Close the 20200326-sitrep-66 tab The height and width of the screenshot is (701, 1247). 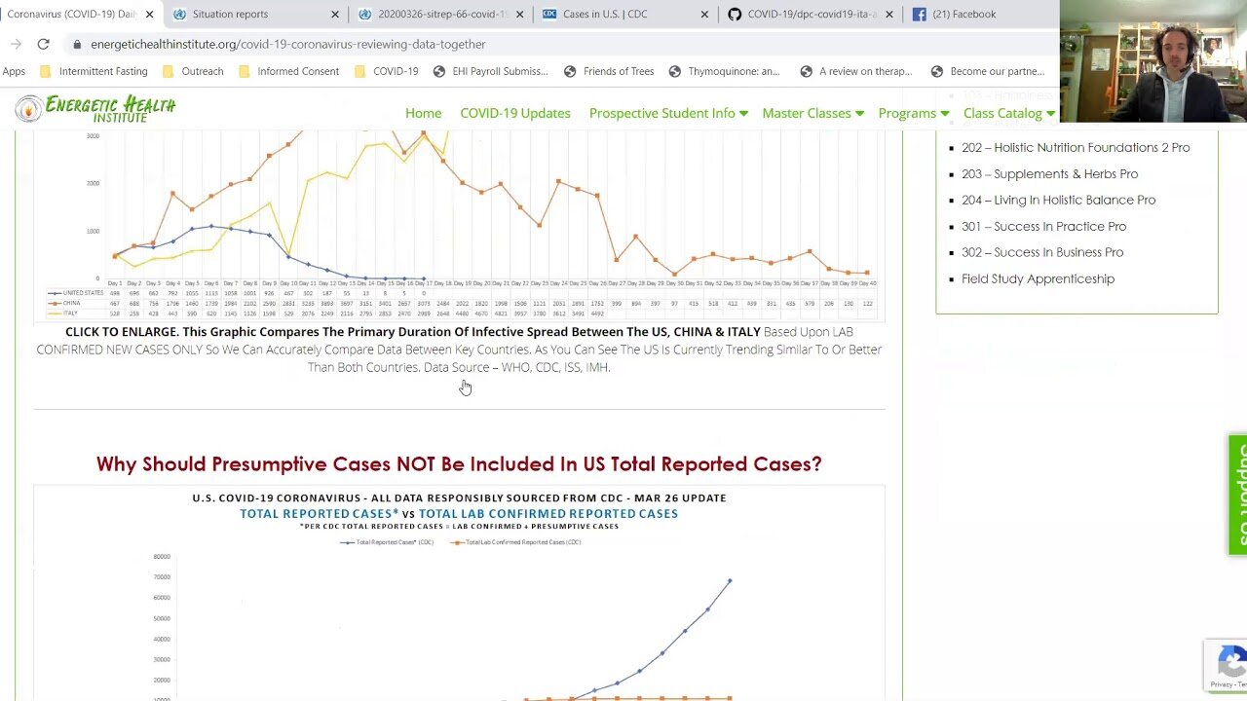click(x=519, y=15)
